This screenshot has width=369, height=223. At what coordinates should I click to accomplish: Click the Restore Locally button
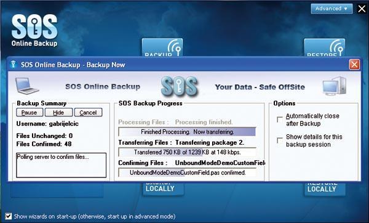325,189
